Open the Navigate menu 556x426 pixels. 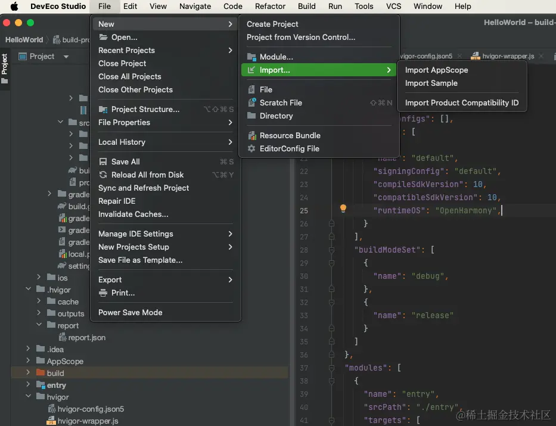click(195, 7)
